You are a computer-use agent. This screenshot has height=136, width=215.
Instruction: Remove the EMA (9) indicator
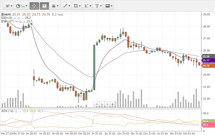tap(23, 18)
